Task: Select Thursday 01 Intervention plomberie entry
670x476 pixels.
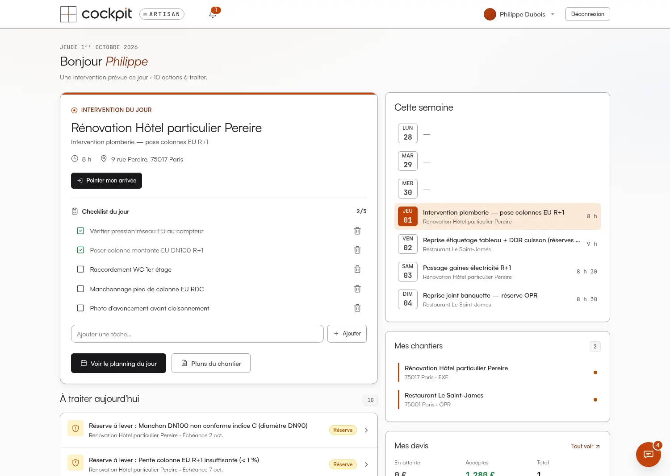Action: tap(498, 216)
